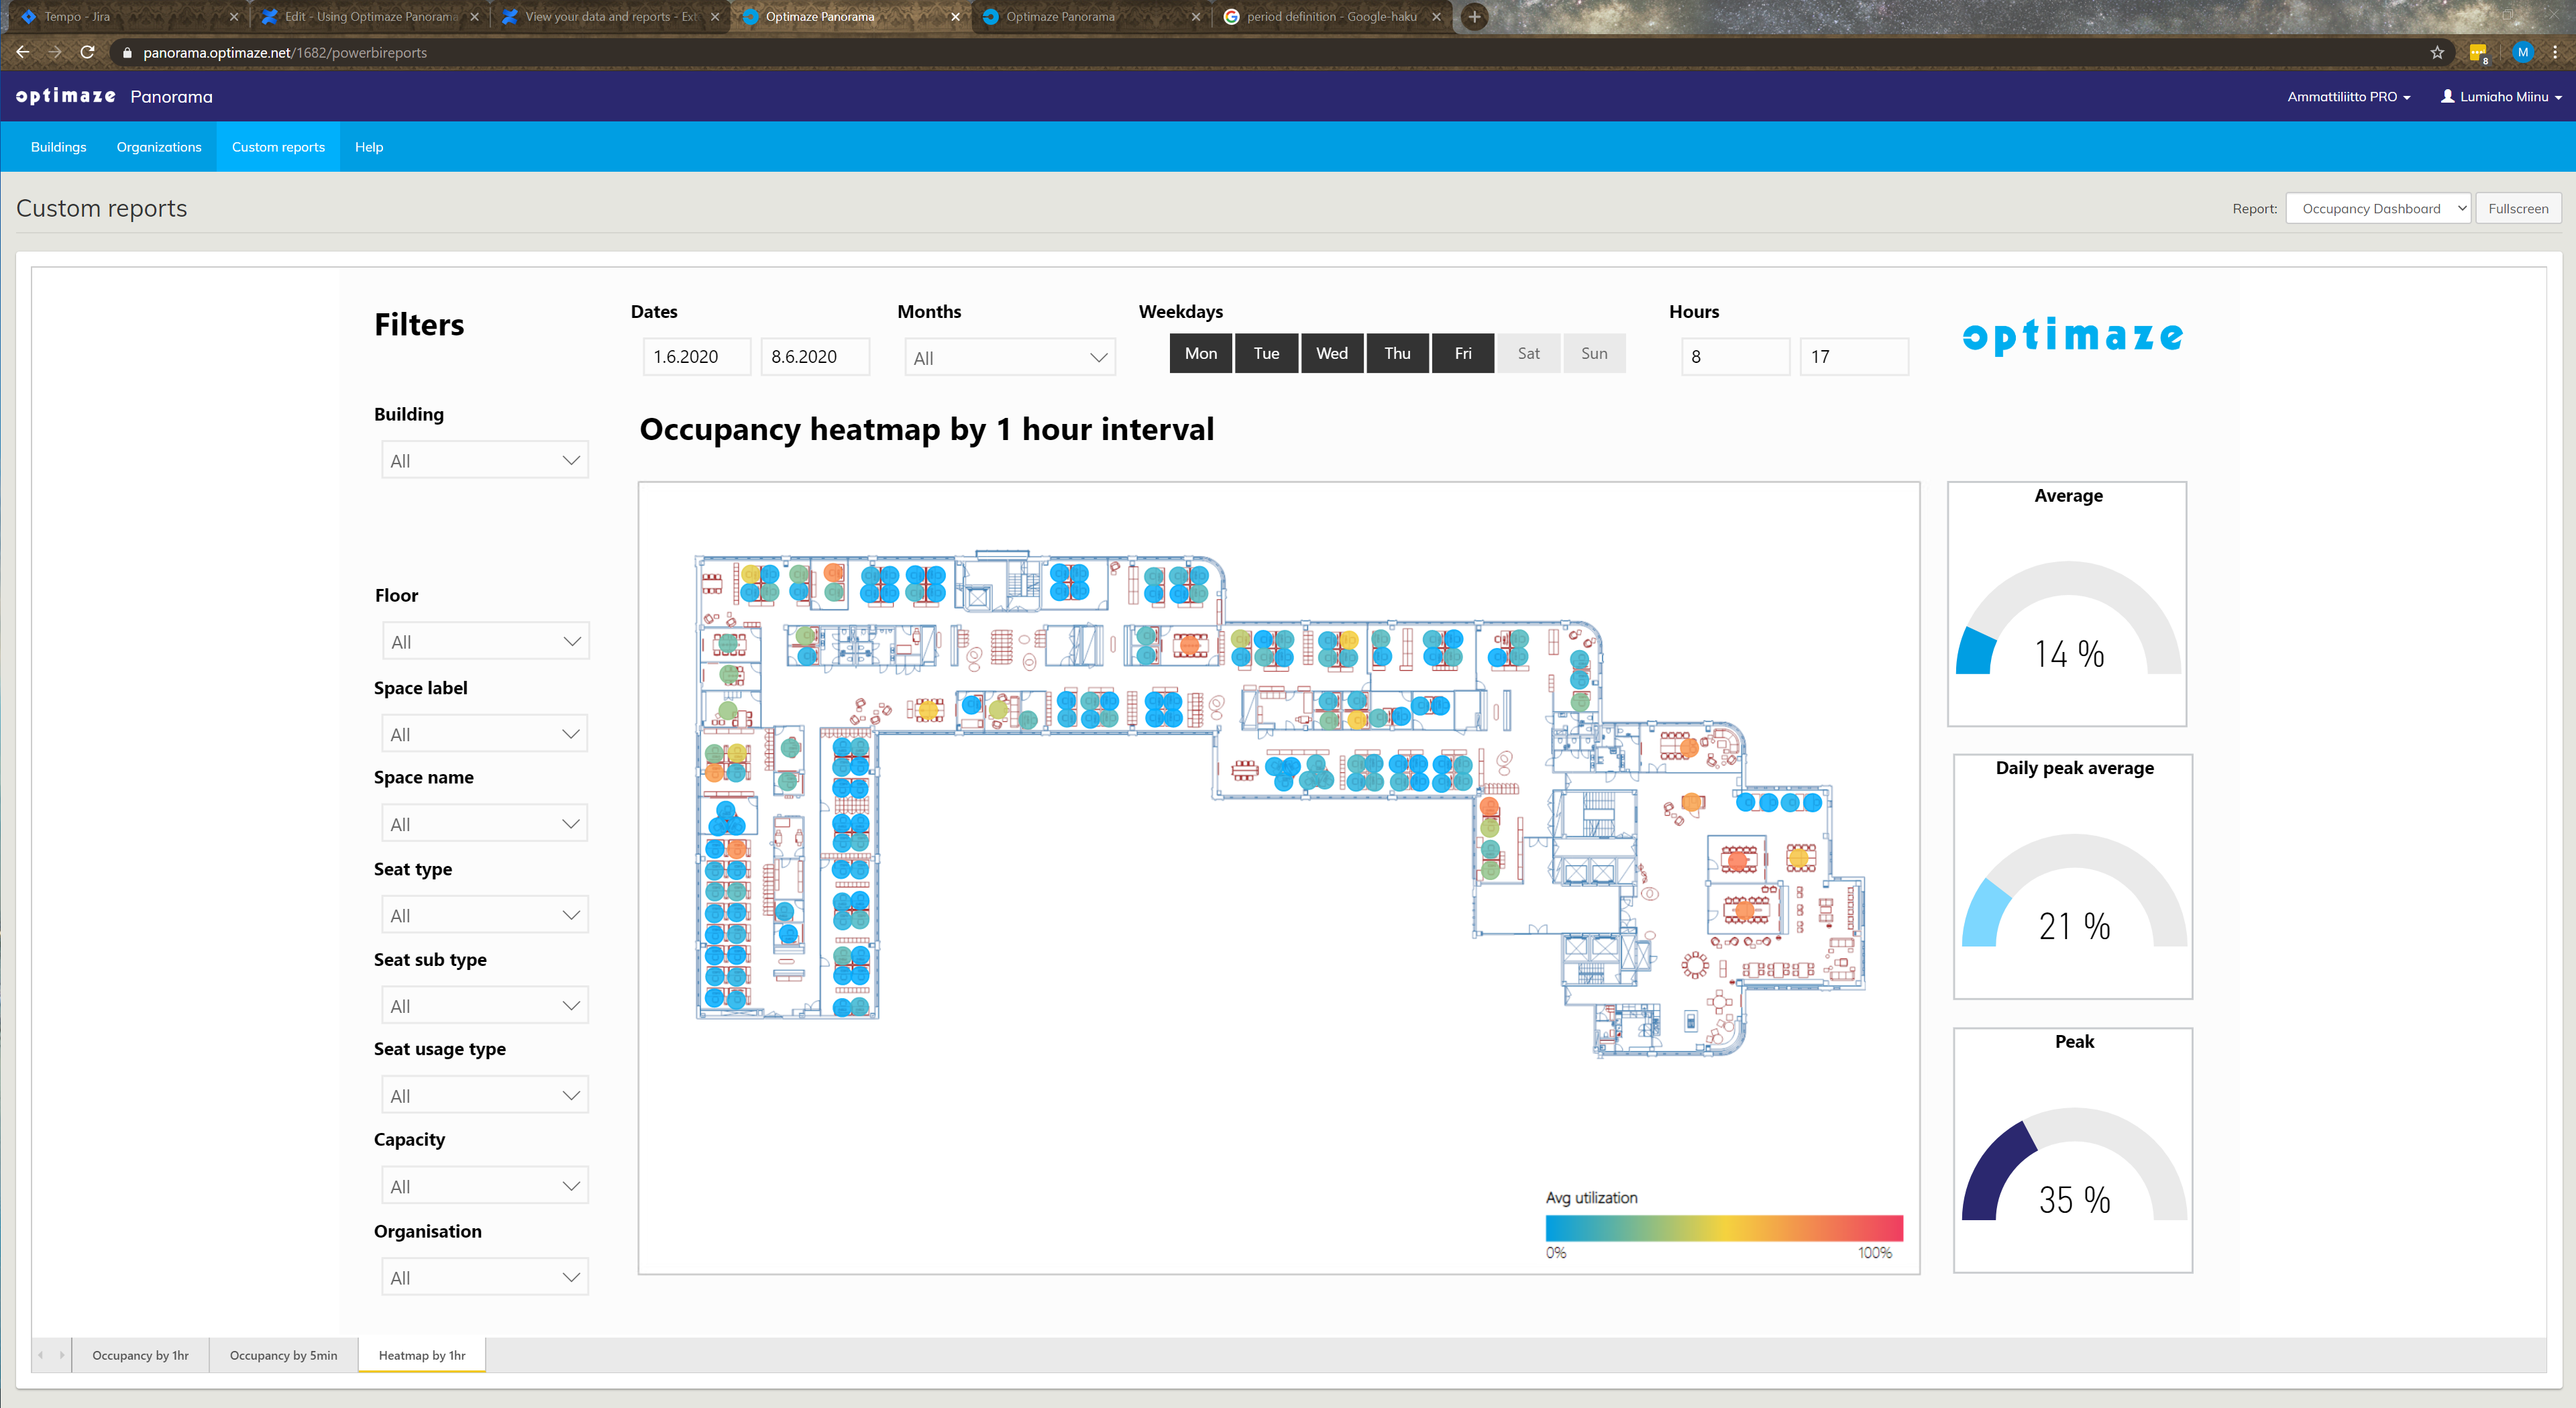This screenshot has height=1408, width=2576.
Task: Open the Lumiaho Miinu user menu
Action: tap(2501, 97)
